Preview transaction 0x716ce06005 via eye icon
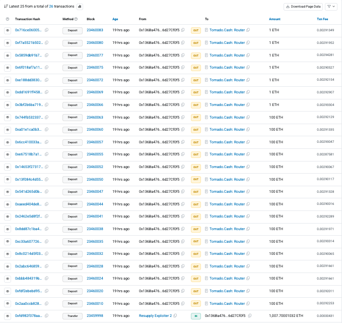 point(8,30)
